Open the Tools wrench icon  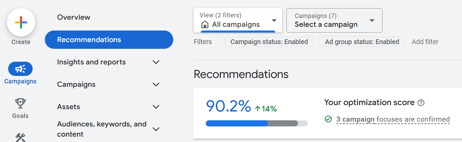(20, 137)
